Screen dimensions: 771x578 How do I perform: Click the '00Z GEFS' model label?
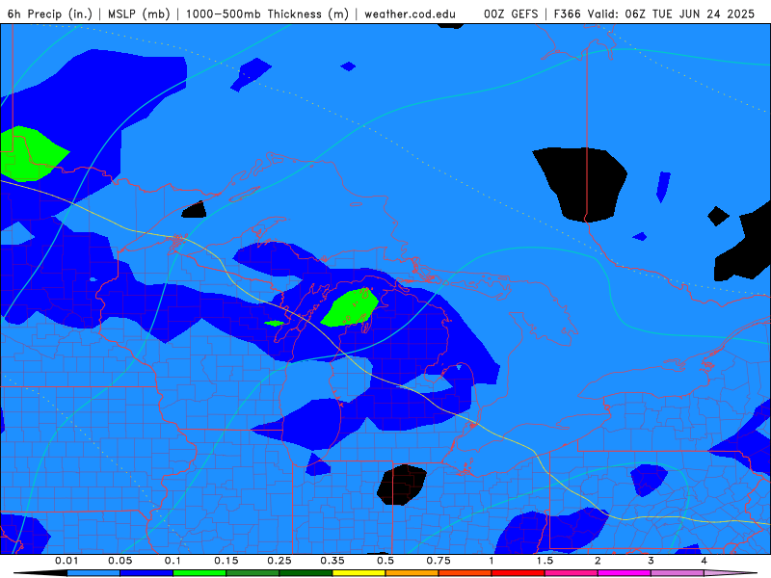click(x=511, y=13)
